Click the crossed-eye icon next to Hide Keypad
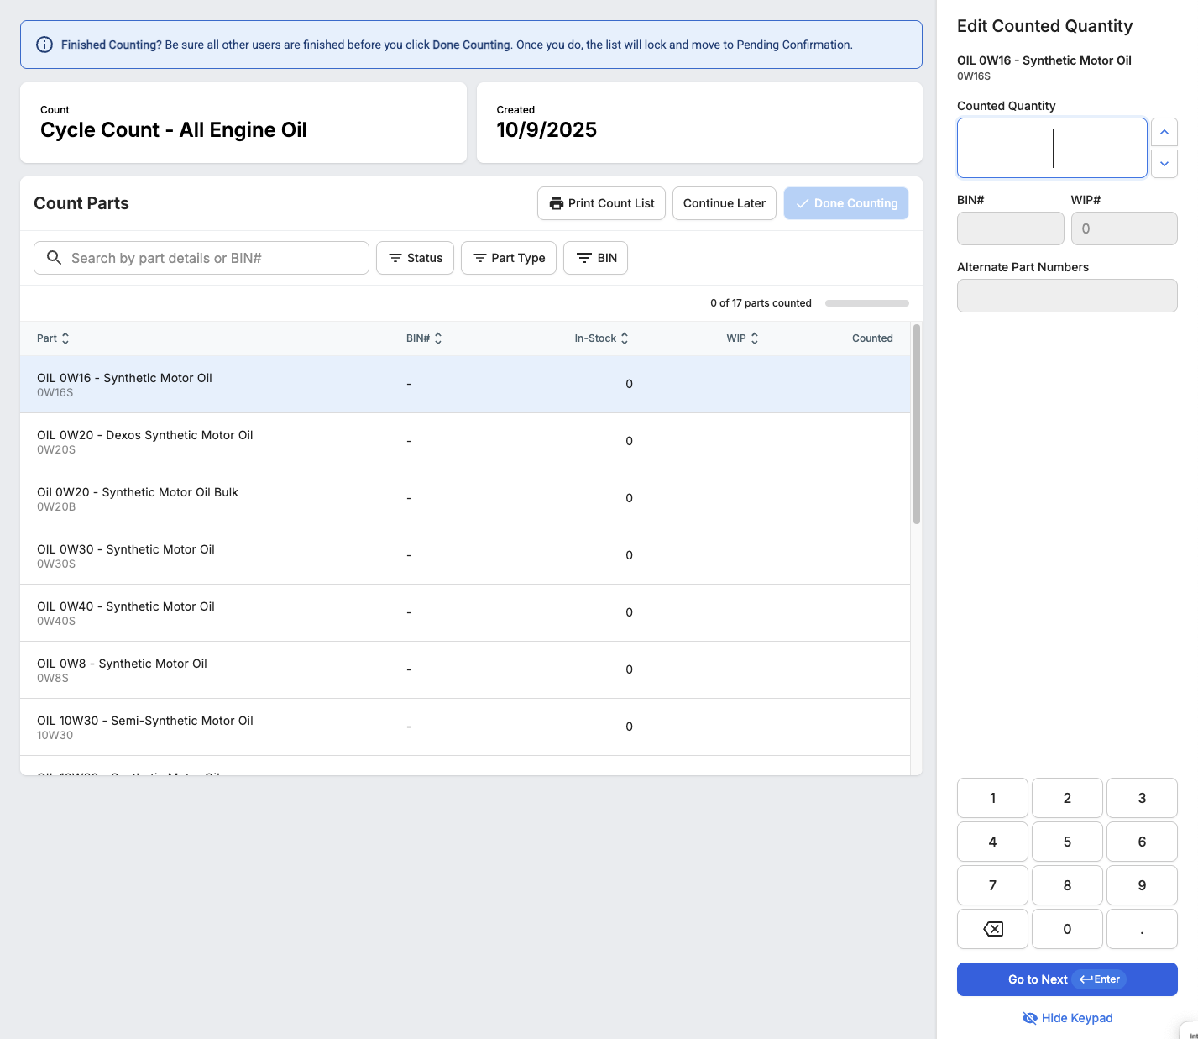Screen dimensions: 1198x1039 pos(1029,1017)
